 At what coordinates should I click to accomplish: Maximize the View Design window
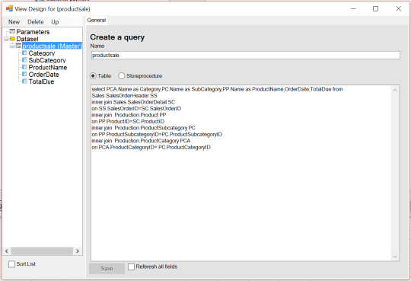376,8
